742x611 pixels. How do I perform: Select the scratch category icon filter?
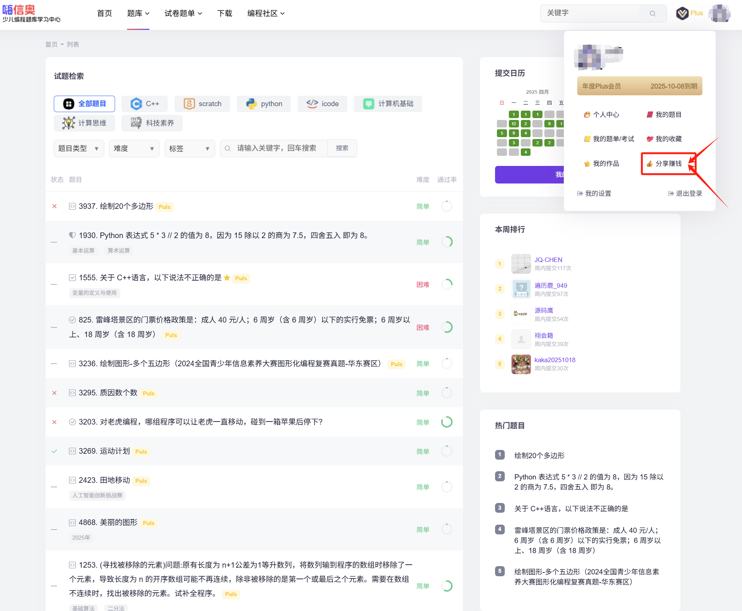(x=189, y=104)
